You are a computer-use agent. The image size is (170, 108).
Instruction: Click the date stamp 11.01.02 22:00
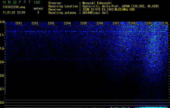(x=14, y=12)
